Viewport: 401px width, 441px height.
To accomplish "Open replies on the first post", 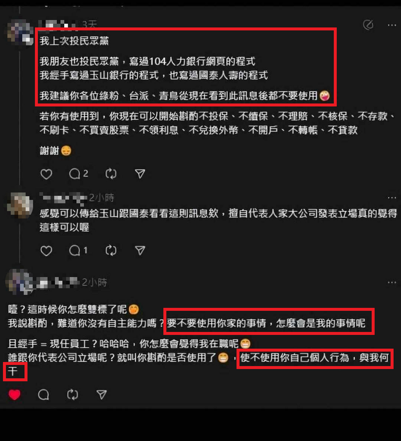I will [79, 174].
